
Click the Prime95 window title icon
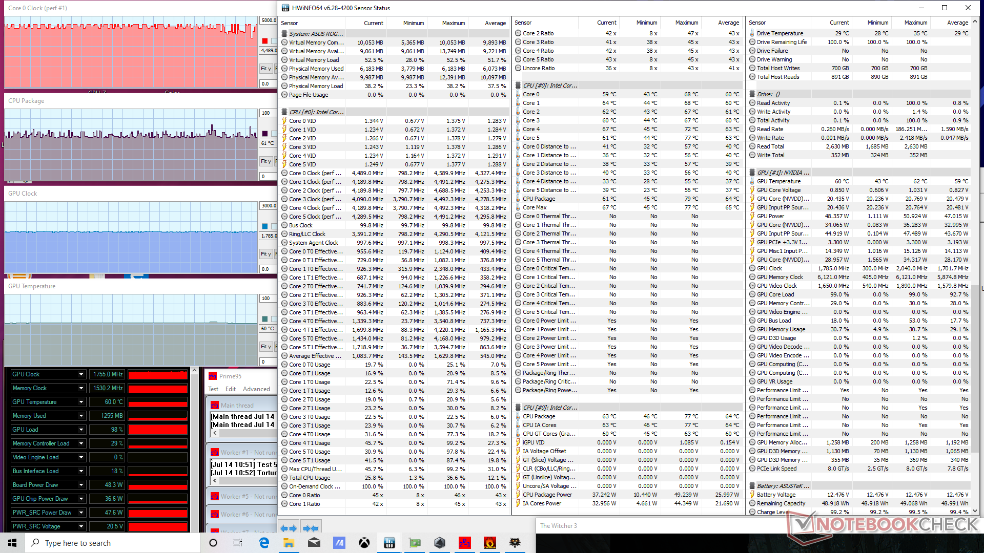(x=213, y=376)
